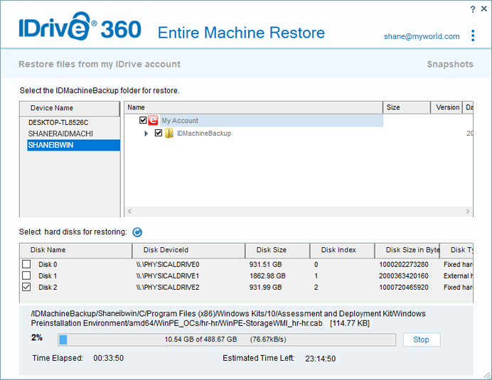492x380 pixels.
Task: Sort files by Size column header
Action: pyautogui.click(x=407, y=107)
